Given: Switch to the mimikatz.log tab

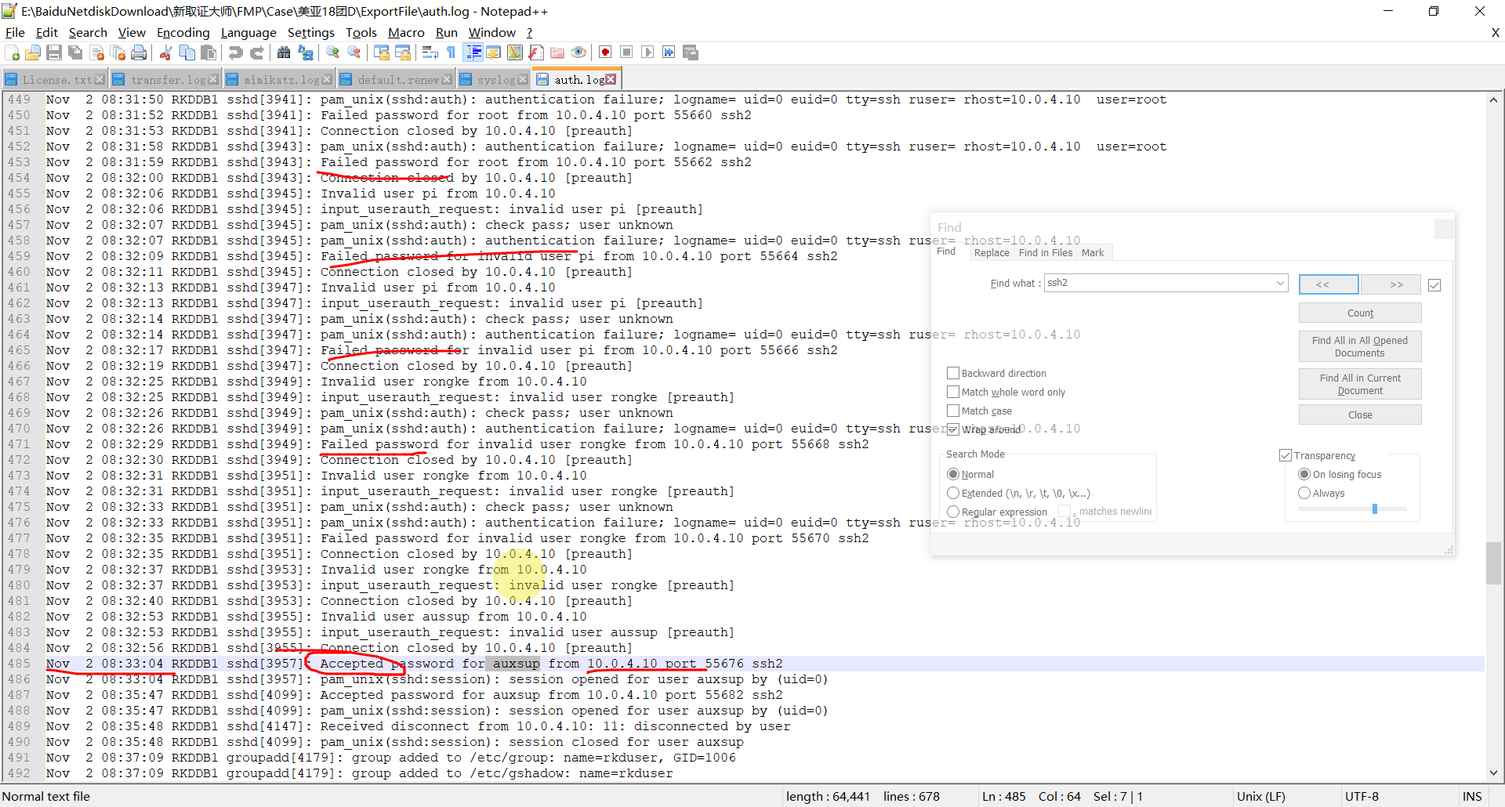Looking at the screenshot, I should click(281, 80).
